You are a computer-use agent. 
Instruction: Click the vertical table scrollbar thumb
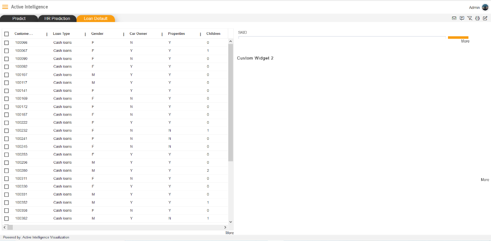coord(231,102)
